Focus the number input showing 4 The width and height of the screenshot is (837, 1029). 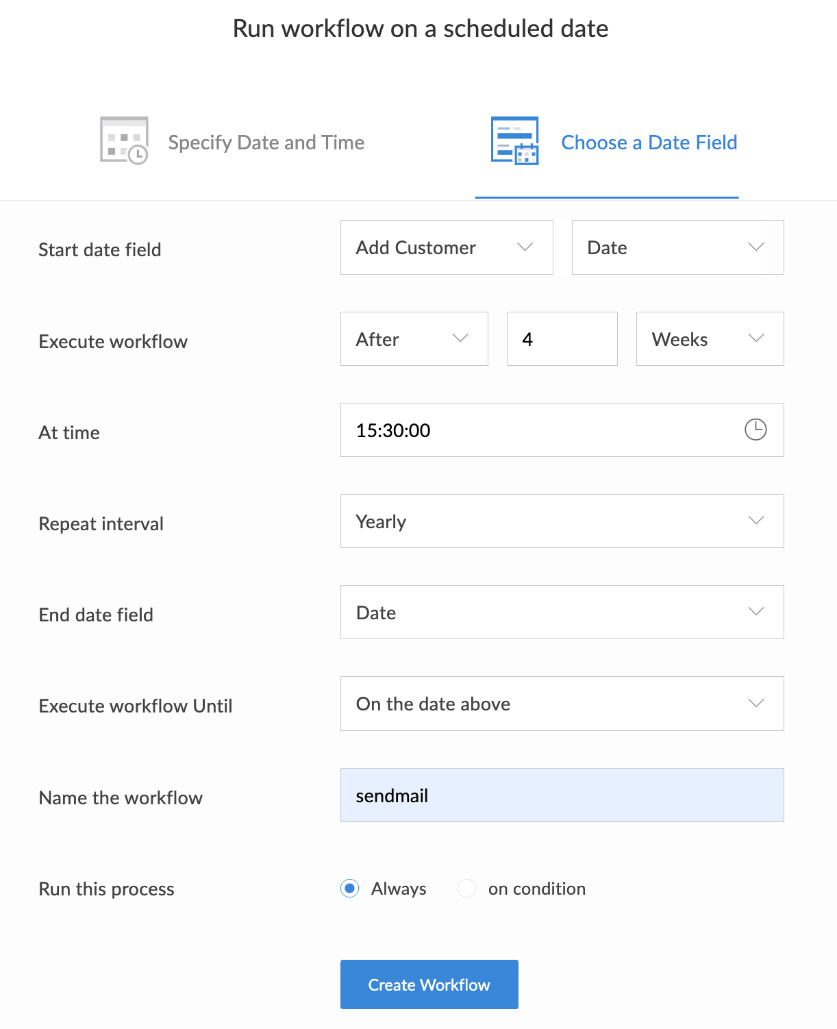(562, 339)
